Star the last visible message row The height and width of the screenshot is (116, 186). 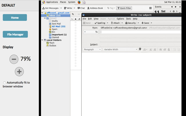[x=76, y=66]
